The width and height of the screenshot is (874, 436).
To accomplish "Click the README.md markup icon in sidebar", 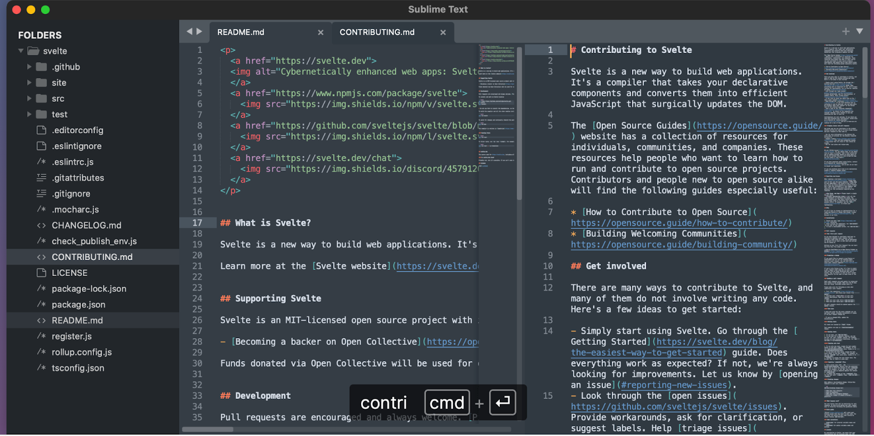I will (x=42, y=320).
